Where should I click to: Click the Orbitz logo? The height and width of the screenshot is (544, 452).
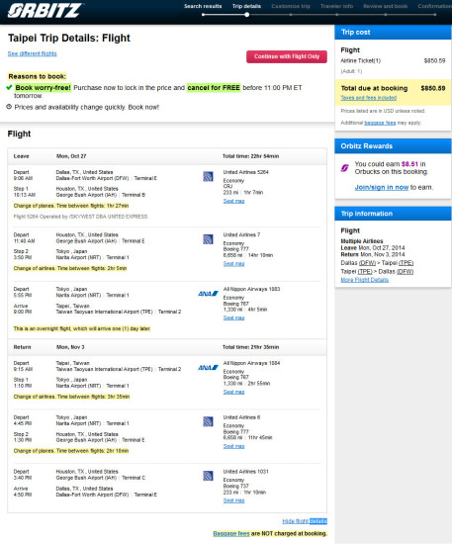pos(45,11)
